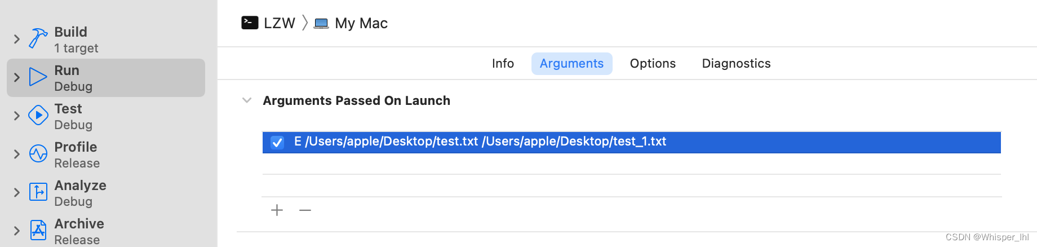Image resolution: width=1037 pixels, height=247 pixels.
Task: Click the LZW scheme name
Action: tap(280, 23)
